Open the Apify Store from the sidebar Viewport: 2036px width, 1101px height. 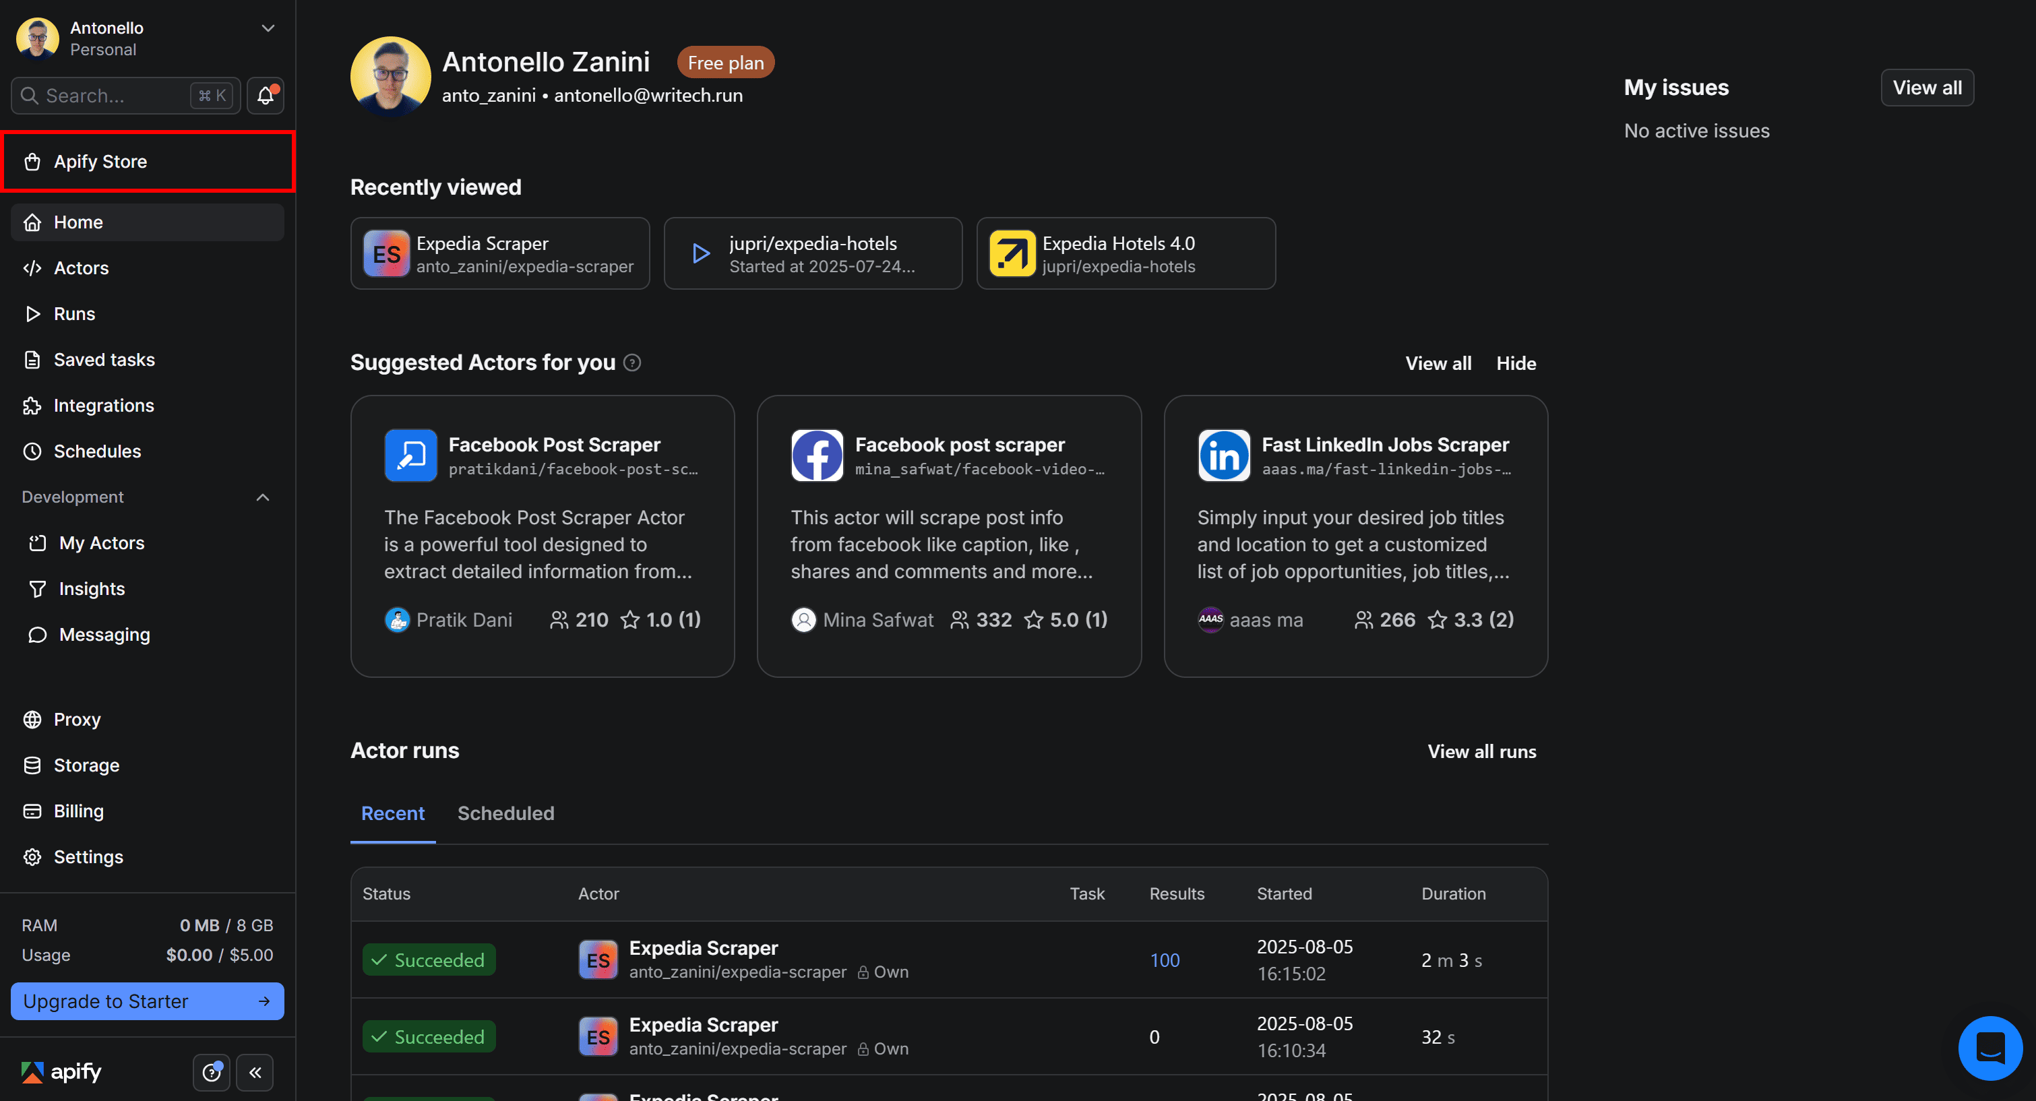tap(100, 161)
